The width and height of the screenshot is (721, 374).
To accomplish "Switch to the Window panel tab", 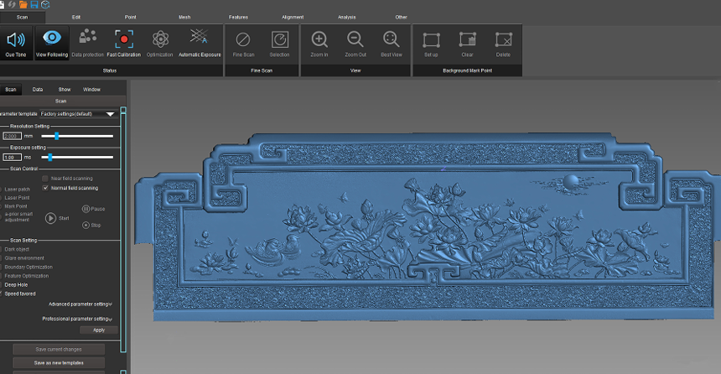I will click(91, 89).
